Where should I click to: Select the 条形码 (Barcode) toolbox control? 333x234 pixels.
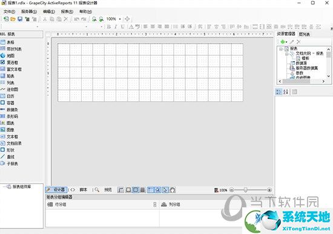(9, 116)
